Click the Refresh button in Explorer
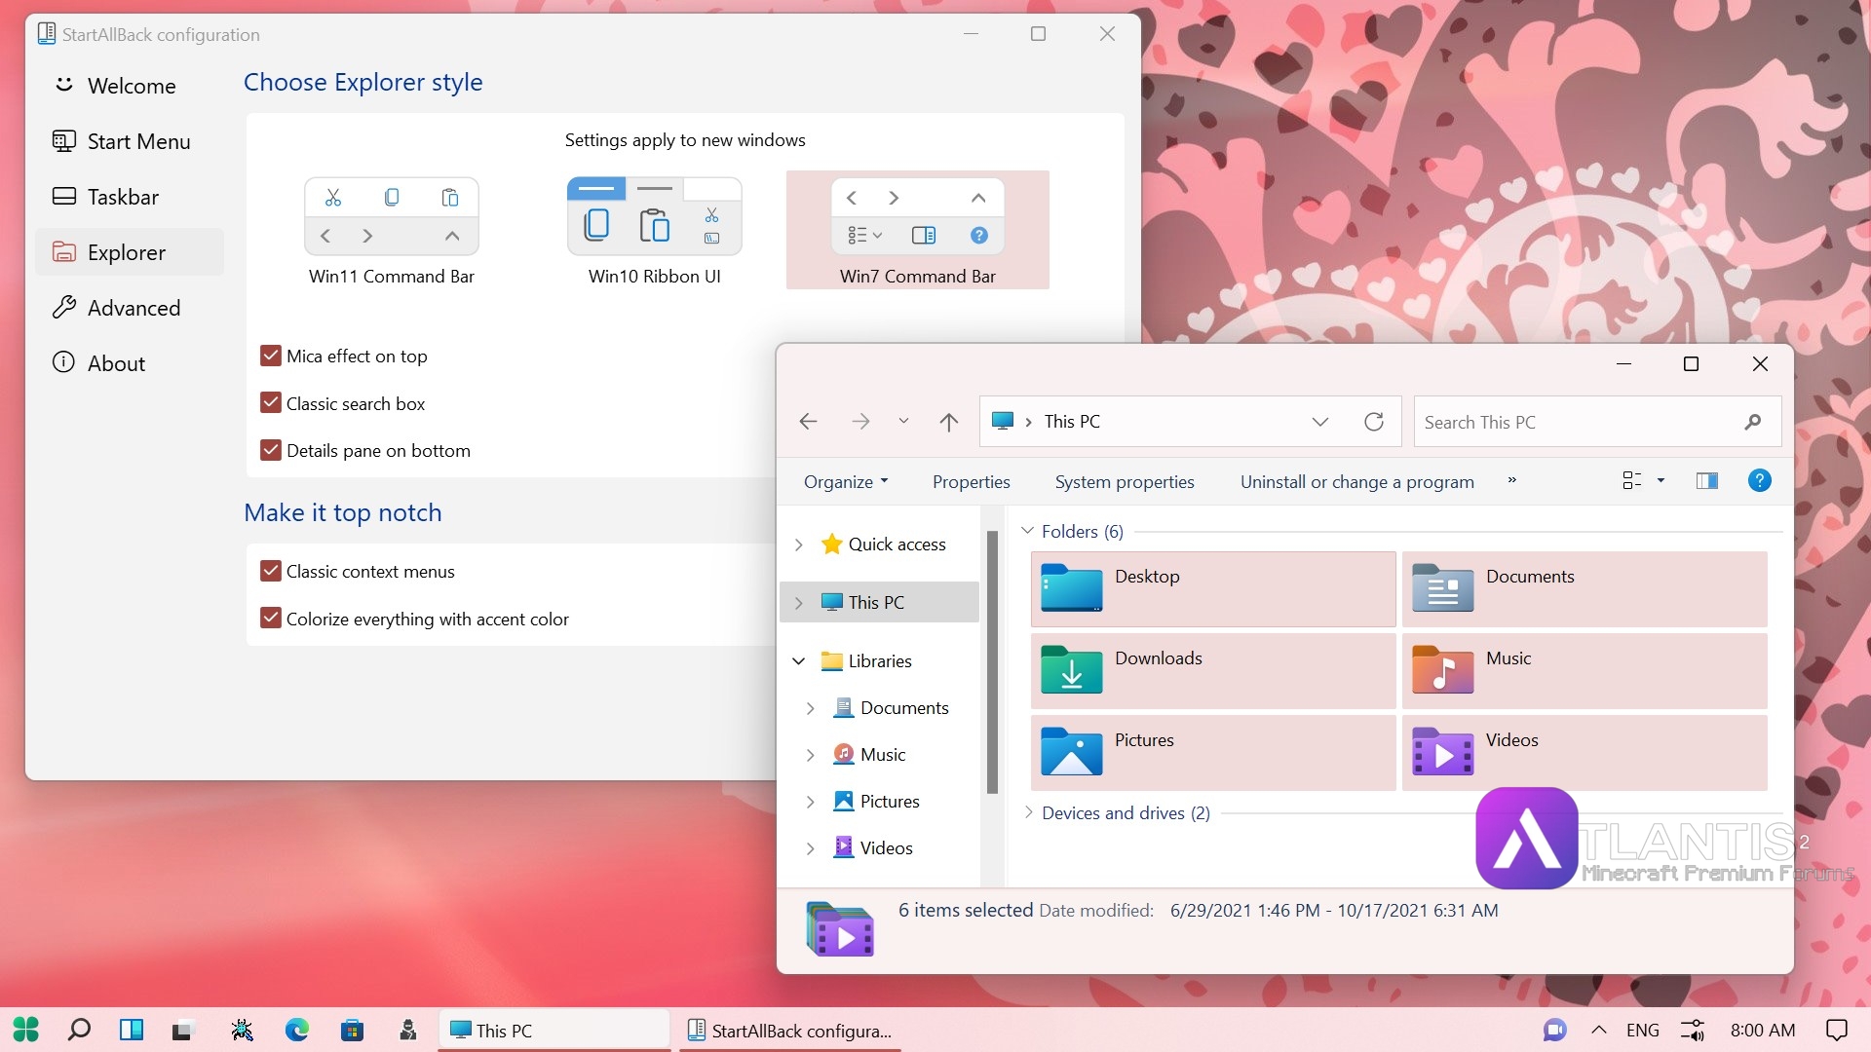Viewport: 1871px width, 1052px height. (1374, 422)
